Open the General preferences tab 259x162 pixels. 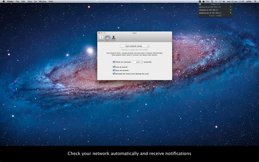click(101, 38)
